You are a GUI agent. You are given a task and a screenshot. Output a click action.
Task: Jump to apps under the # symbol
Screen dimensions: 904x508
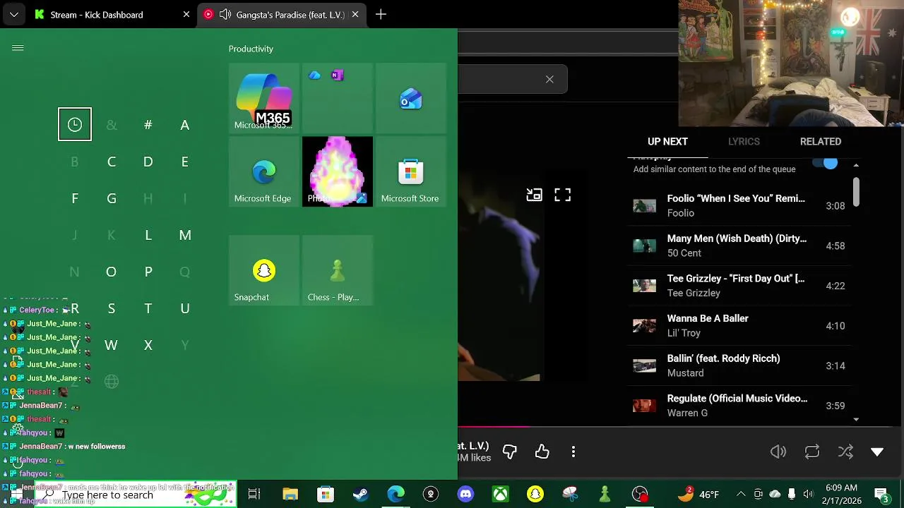[x=148, y=125]
